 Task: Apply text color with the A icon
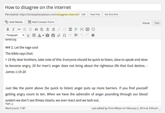(39, 35)
